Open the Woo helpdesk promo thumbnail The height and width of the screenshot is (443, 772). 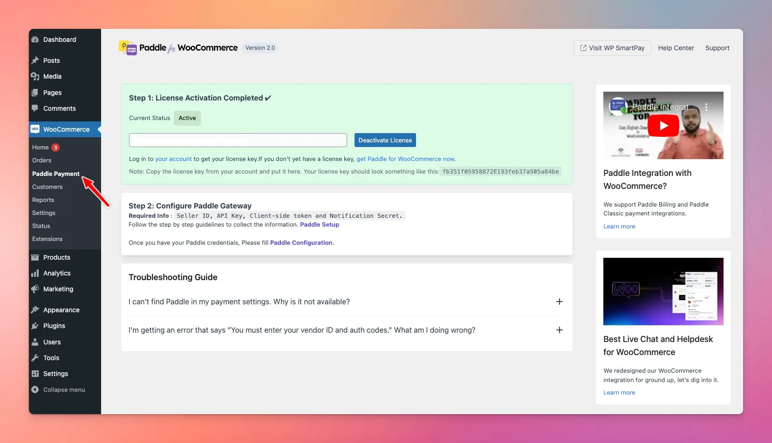pos(663,291)
